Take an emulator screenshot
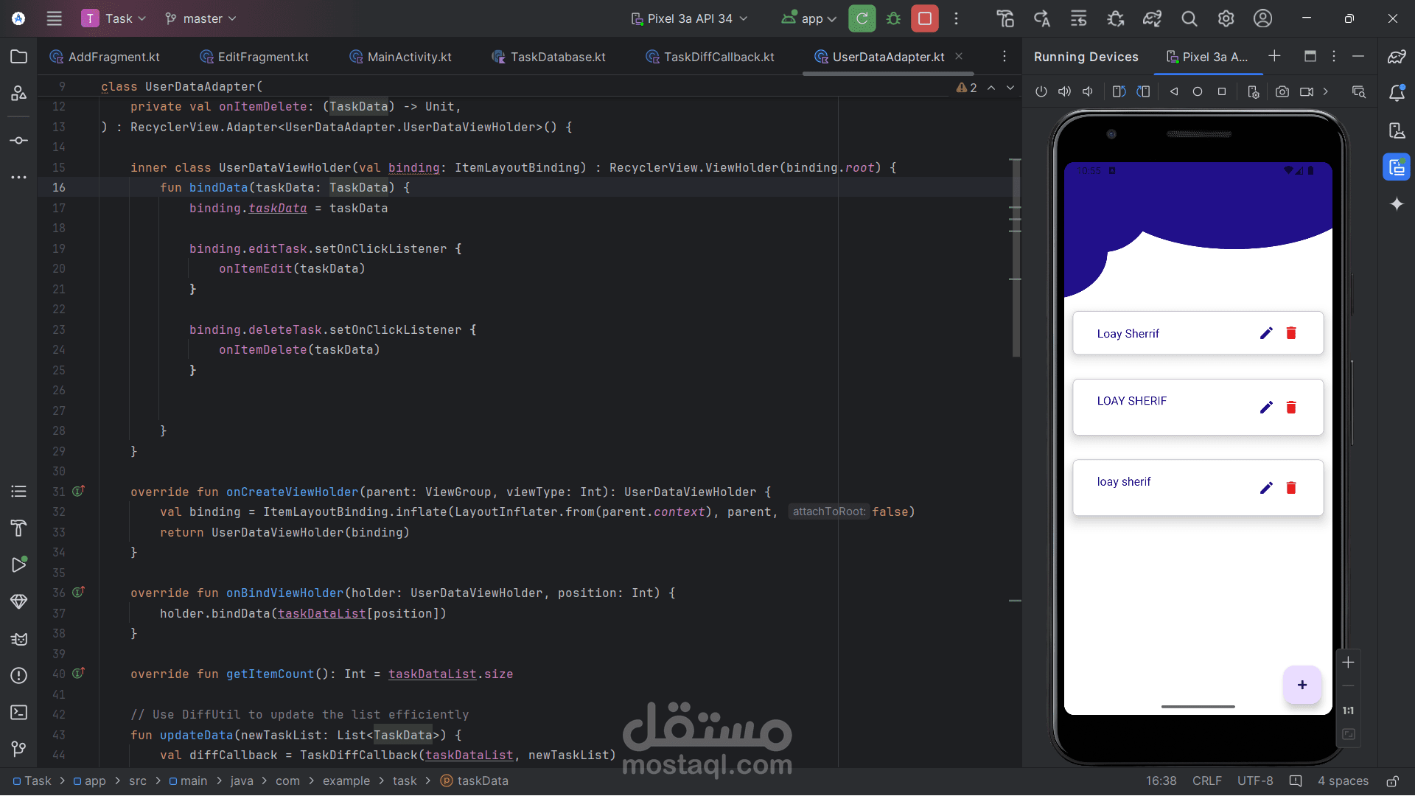Viewport: 1415px width, 796px height. [x=1282, y=91]
